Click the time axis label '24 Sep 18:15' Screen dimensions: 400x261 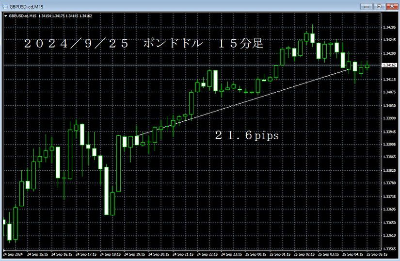click(110, 254)
